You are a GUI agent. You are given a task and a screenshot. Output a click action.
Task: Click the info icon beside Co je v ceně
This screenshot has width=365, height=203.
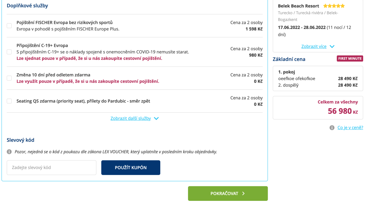(x=332, y=128)
